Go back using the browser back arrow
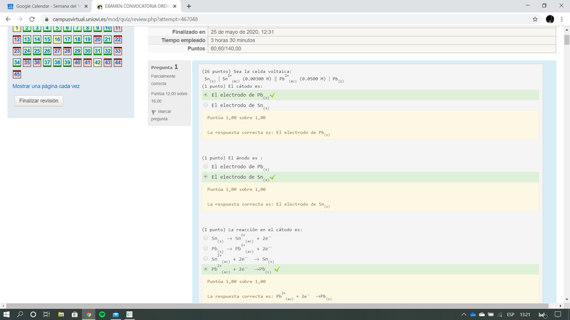This screenshot has height=320, width=570. (7, 19)
